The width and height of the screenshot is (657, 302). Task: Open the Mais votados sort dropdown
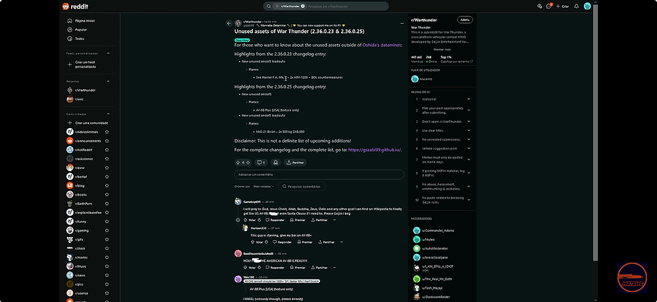click(x=264, y=186)
